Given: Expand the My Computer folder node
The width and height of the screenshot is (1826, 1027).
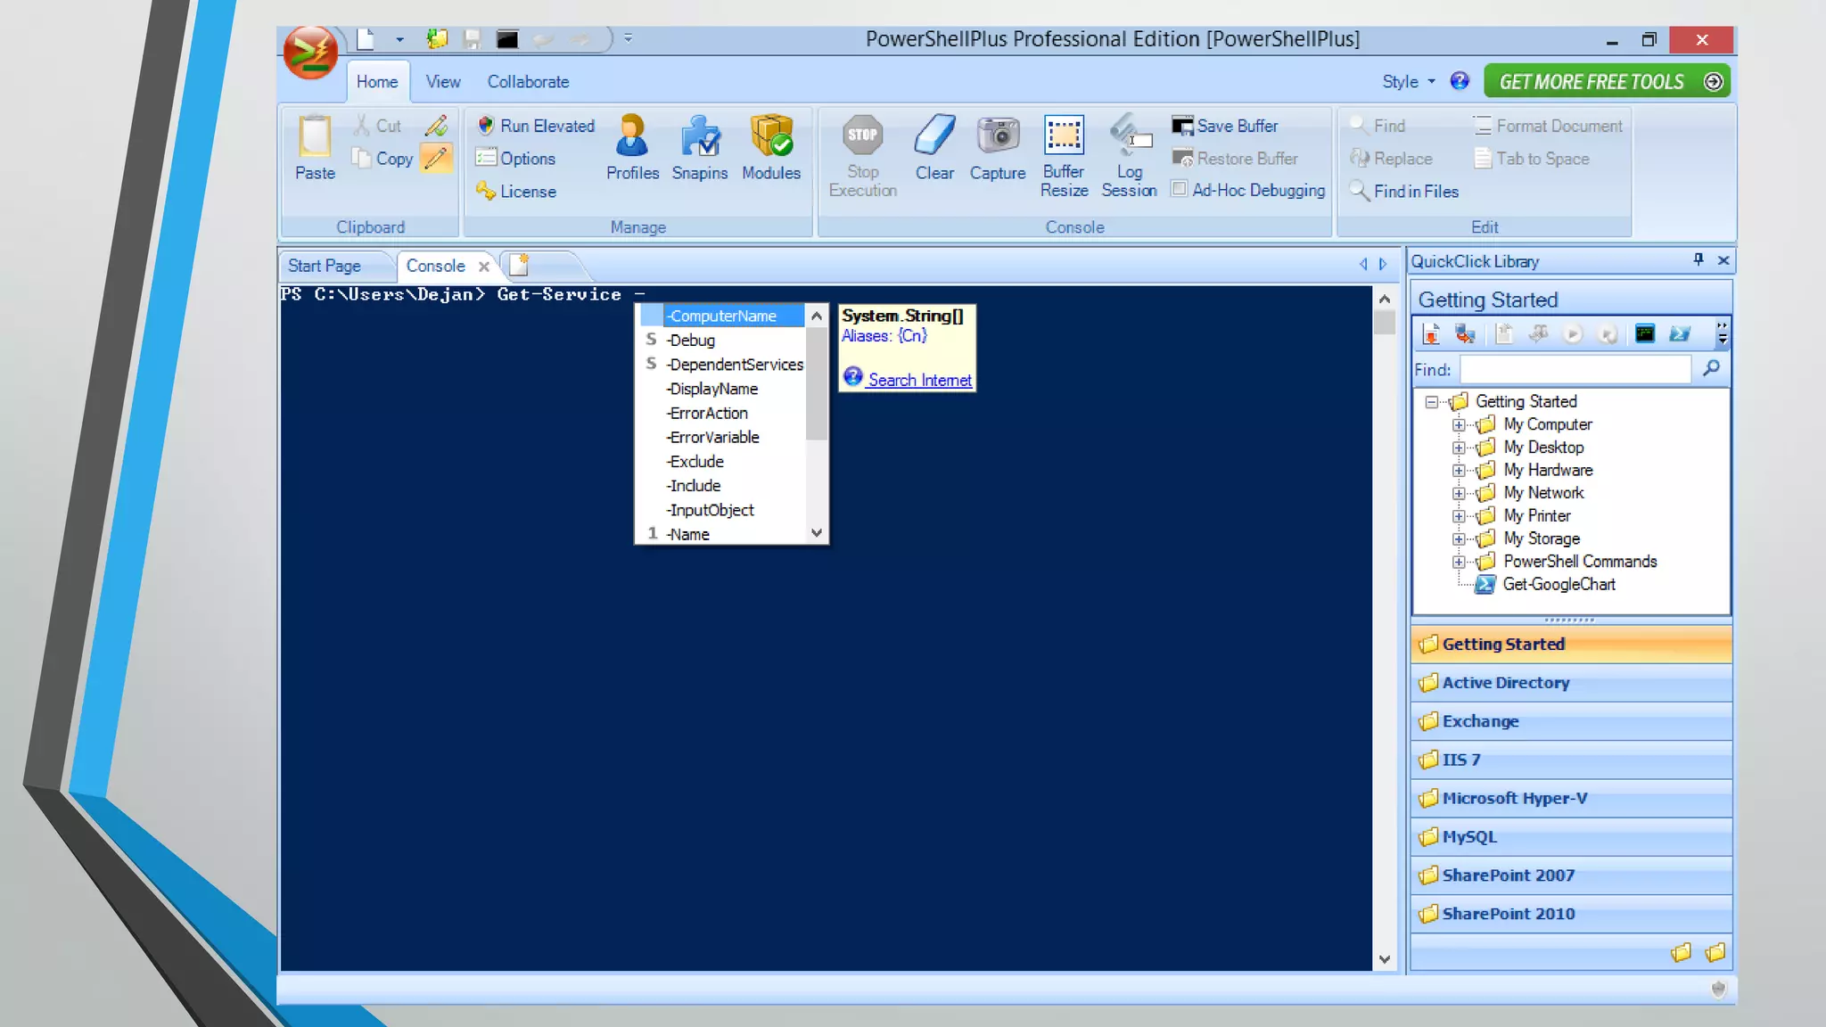Looking at the screenshot, I should click(1459, 425).
